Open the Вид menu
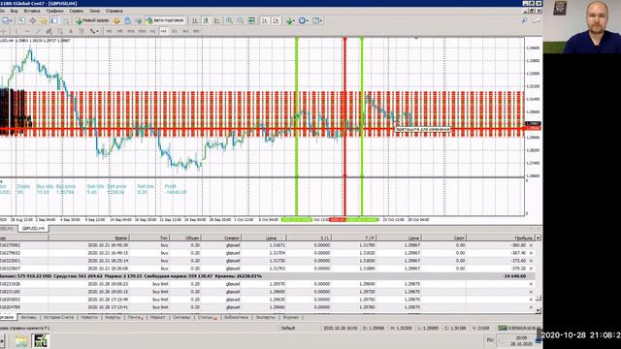 14,11
